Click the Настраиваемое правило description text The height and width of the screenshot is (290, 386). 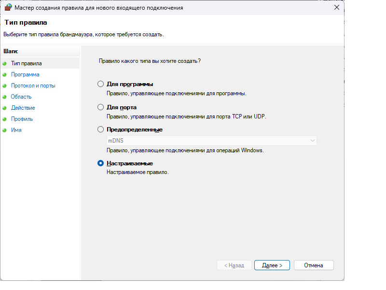tap(138, 172)
